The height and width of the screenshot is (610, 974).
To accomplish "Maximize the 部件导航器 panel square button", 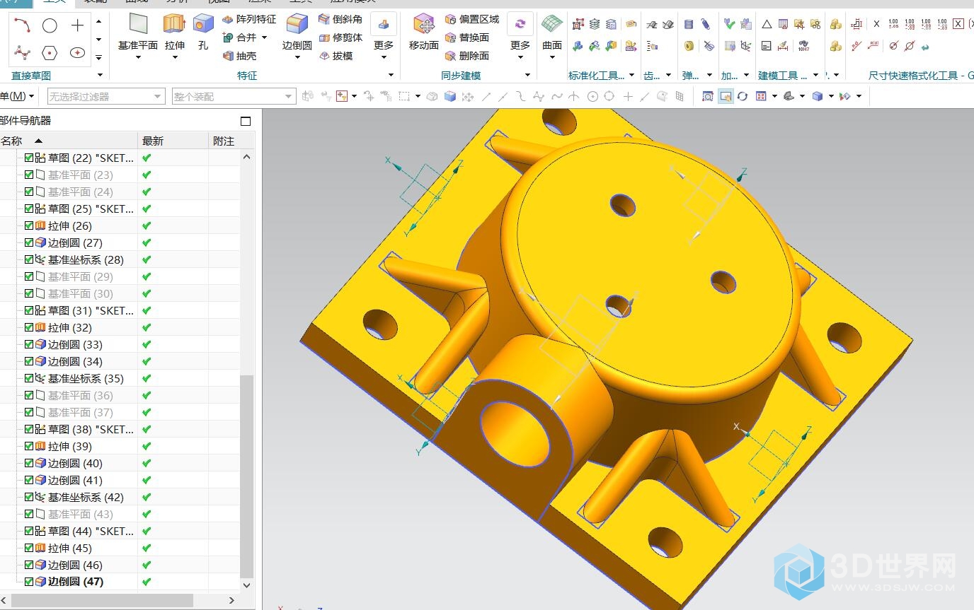I will 246,121.
